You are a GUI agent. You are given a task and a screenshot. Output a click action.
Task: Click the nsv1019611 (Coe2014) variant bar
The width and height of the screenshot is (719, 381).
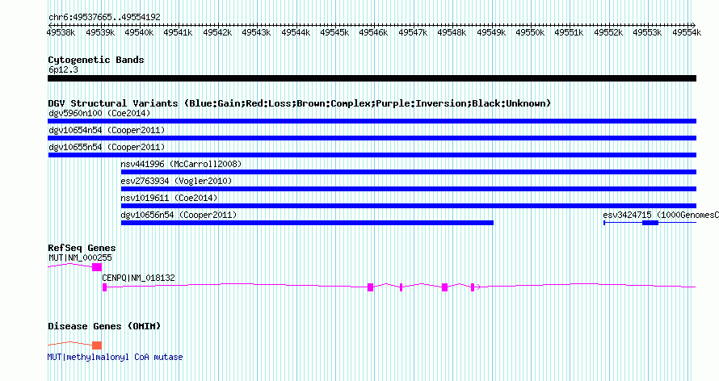[x=409, y=206]
